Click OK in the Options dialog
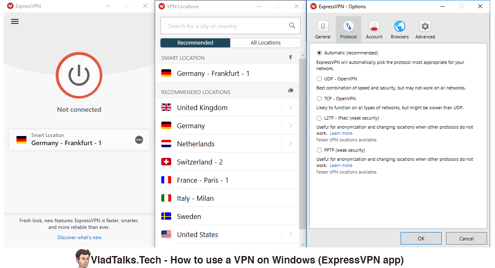The width and height of the screenshot is (495, 268). click(421, 238)
